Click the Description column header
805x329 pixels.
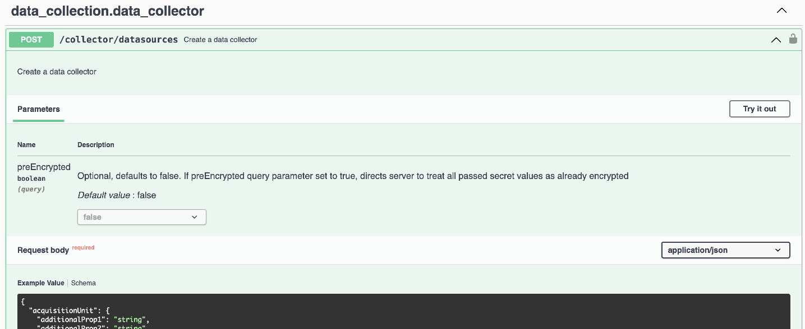[96, 145]
